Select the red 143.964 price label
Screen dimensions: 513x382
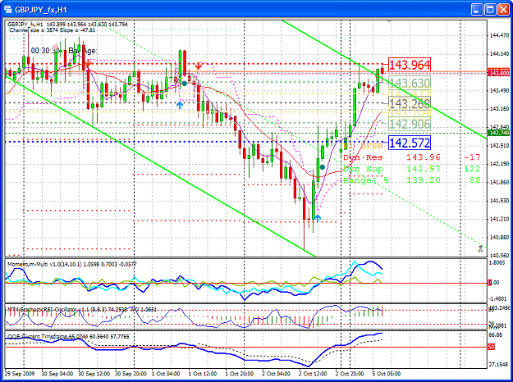[x=410, y=65]
